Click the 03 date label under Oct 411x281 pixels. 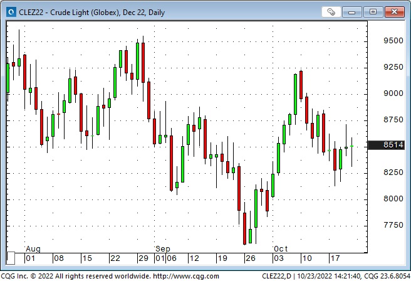(x=279, y=258)
